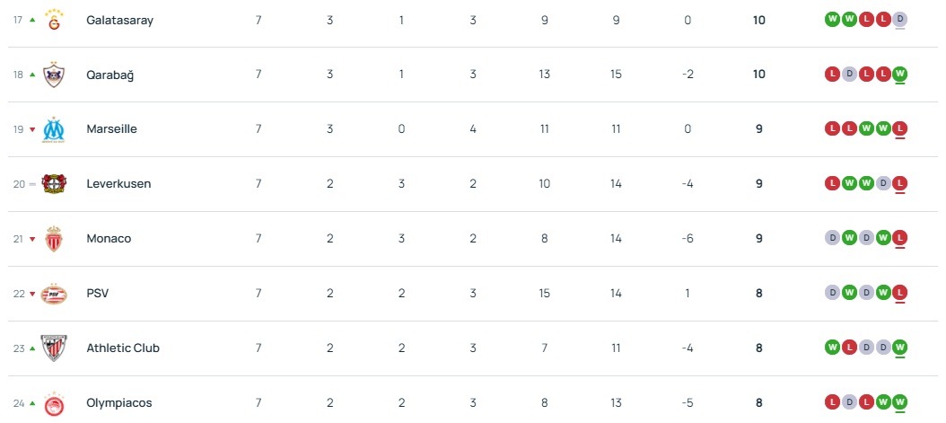Click the Qarabağ club crest
Screen dimensions: 946x423
point(54,75)
